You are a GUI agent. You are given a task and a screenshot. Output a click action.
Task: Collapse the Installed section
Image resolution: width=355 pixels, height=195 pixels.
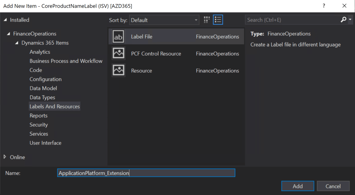coord(5,20)
